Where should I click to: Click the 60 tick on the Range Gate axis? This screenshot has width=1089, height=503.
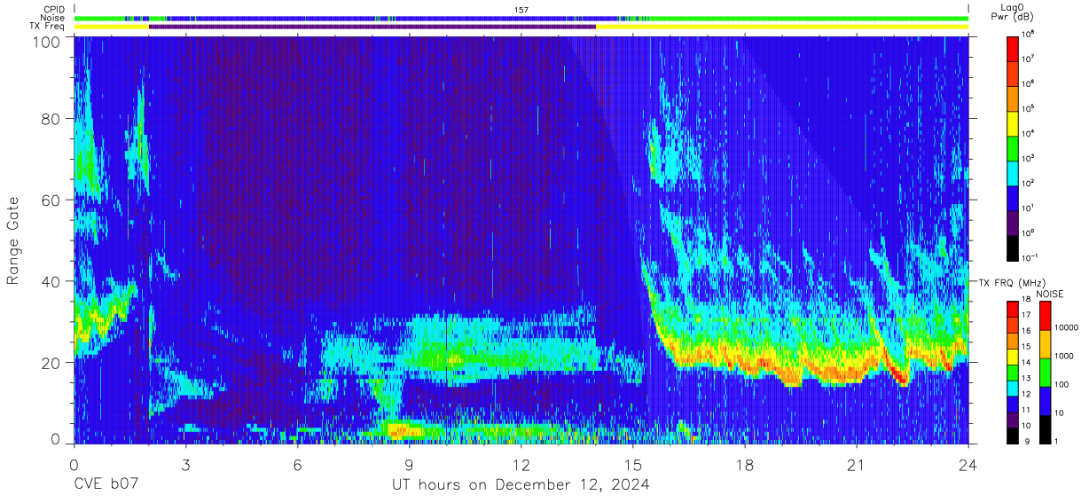51,200
